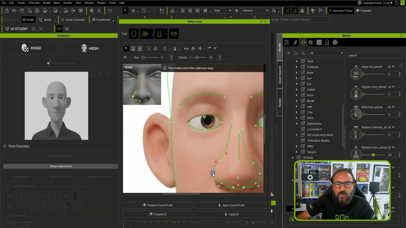Image resolution: width=406 pixels, height=228 pixels.
Task: Open the Render menu
Action: 67,3
